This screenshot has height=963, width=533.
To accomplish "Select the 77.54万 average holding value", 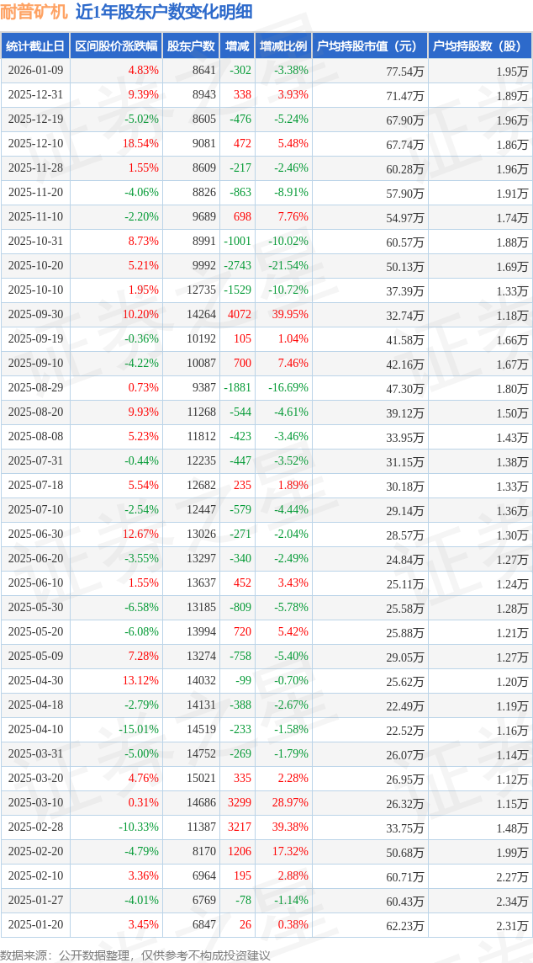I will pos(404,71).
